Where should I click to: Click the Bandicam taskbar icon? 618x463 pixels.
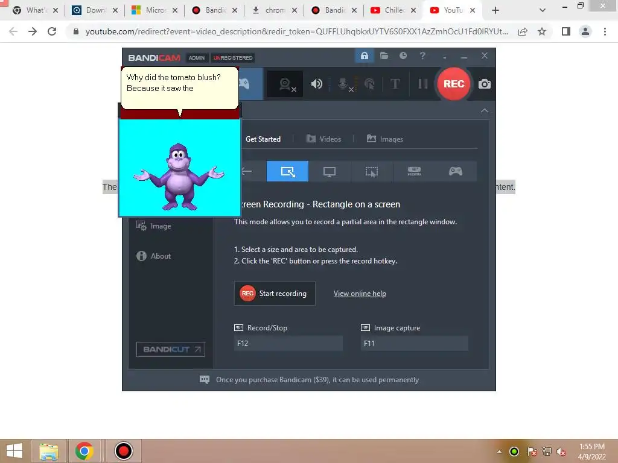(x=123, y=451)
